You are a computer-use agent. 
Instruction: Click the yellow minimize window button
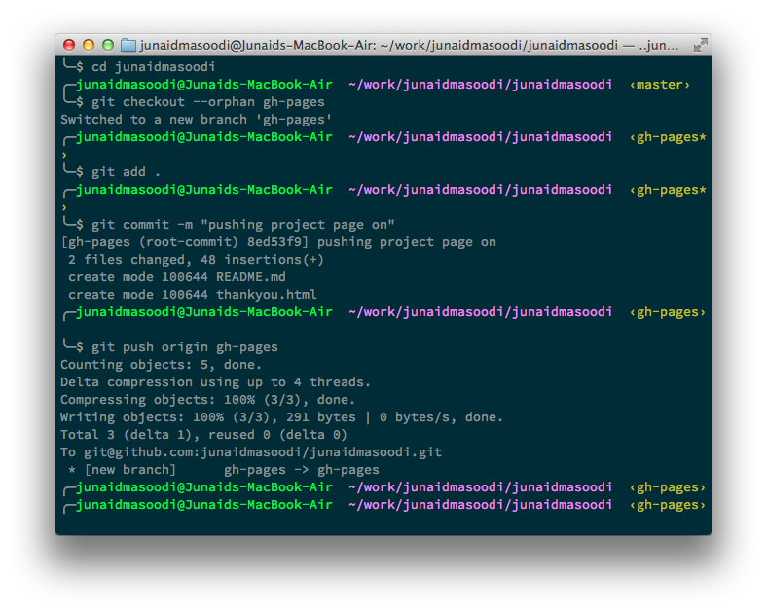pyautogui.click(x=89, y=45)
